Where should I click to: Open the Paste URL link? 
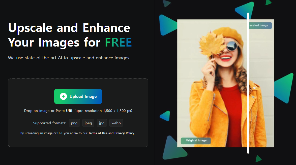[70, 111]
